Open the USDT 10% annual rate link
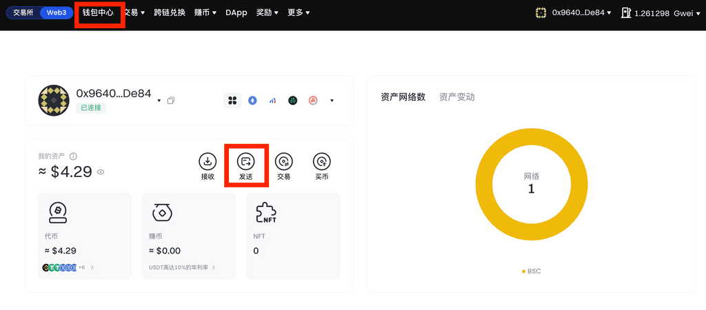 tap(181, 267)
